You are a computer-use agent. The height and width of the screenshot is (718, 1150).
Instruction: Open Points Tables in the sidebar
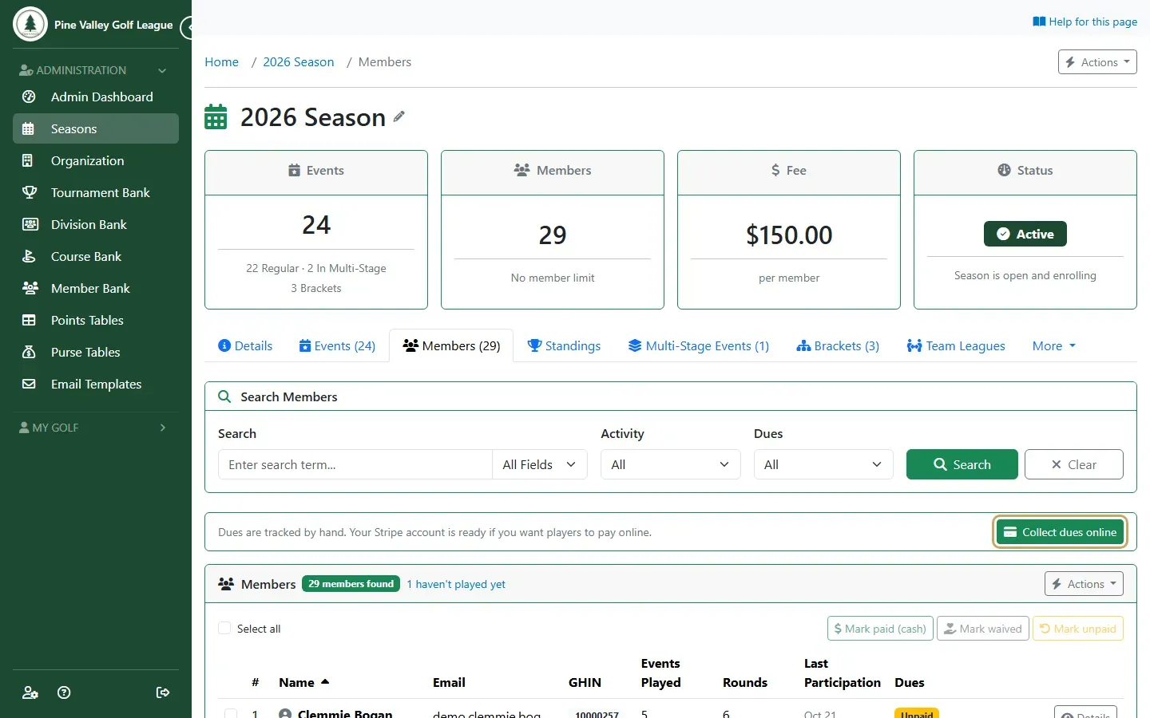pyautogui.click(x=96, y=320)
